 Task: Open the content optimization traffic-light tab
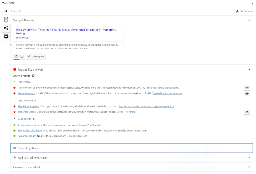pyautogui.click(x=6, y=20)
